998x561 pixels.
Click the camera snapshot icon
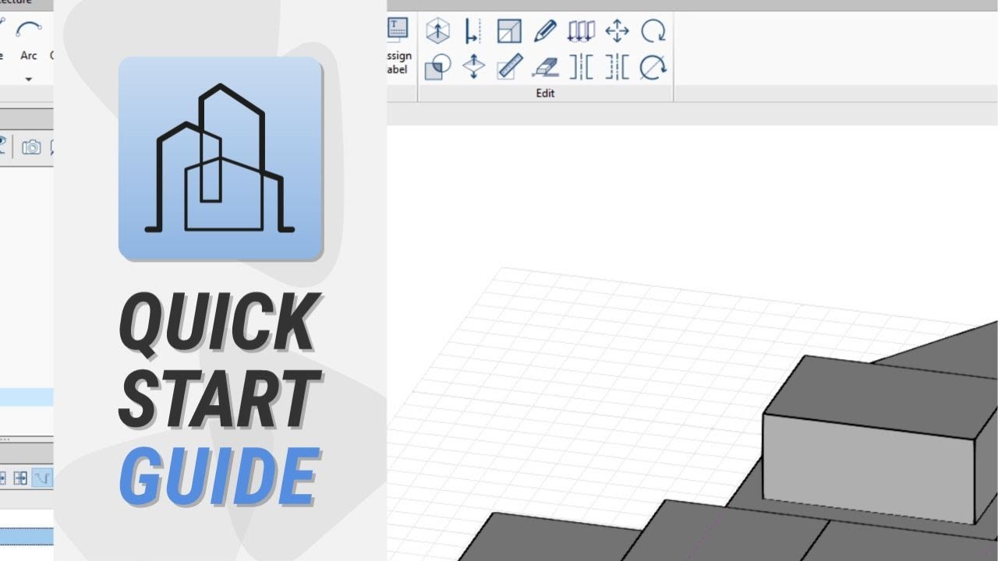tap(31, 146)
